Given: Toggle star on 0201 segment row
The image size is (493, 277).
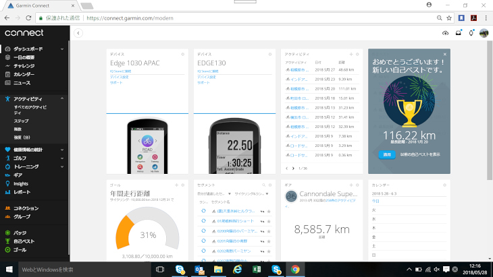Looking at the screenshot, I should pos(269,241).
